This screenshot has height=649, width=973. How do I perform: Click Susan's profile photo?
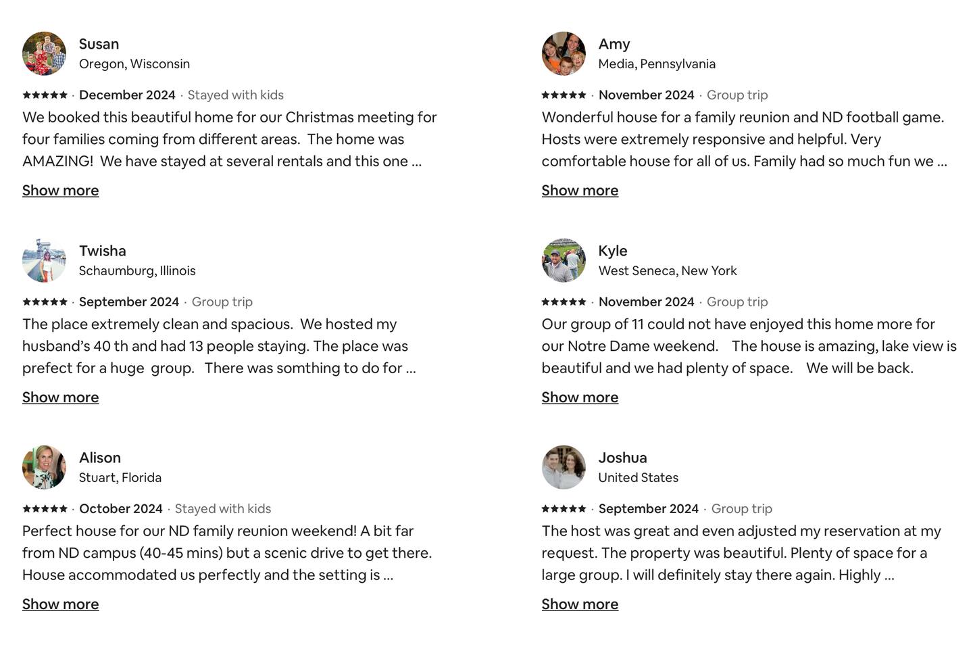click(x=44, y=53)
